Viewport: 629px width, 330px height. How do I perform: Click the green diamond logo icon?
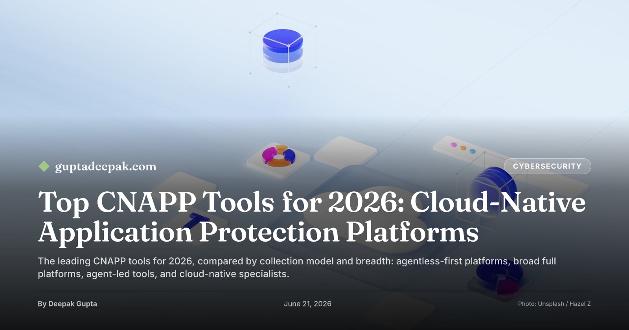tap(44, 167)
